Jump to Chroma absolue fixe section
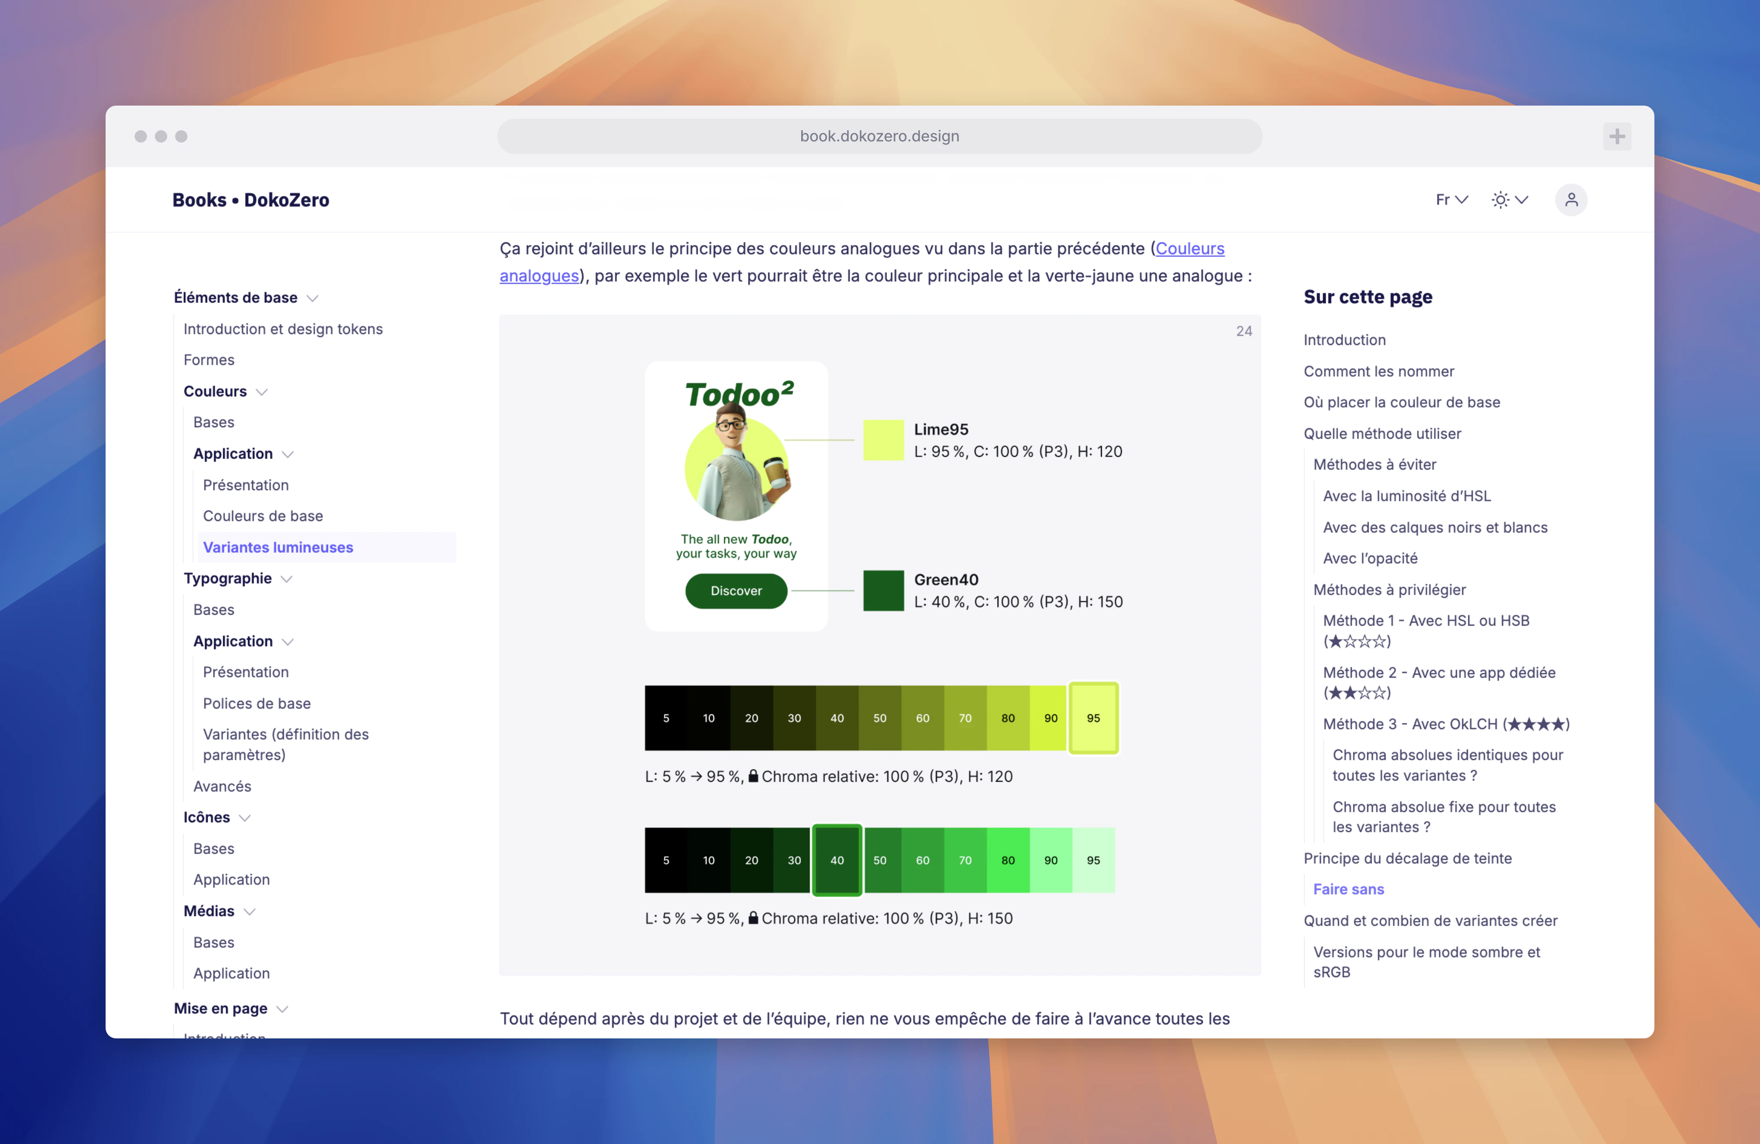The image size is (1760, 1144). 1444,817
